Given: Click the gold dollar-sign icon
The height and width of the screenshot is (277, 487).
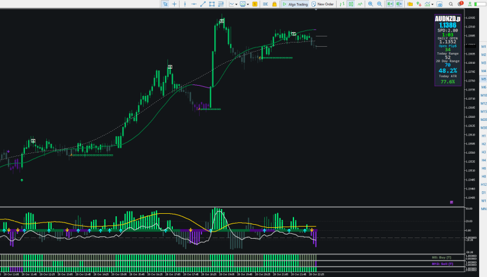Looking at the screenshot, I should point(254,4).
